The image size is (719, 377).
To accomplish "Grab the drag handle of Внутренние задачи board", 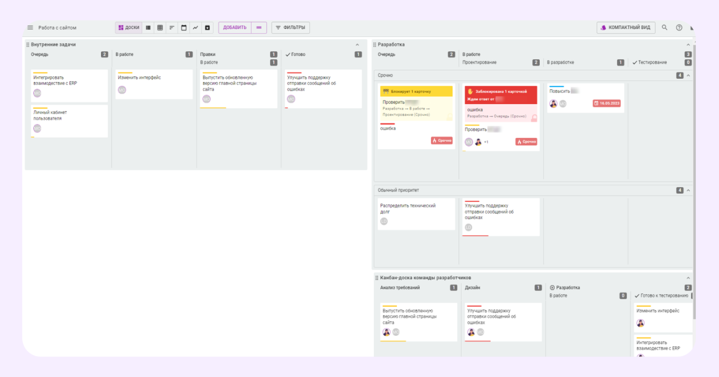I will pyautogui.click(x=27, y=45).
